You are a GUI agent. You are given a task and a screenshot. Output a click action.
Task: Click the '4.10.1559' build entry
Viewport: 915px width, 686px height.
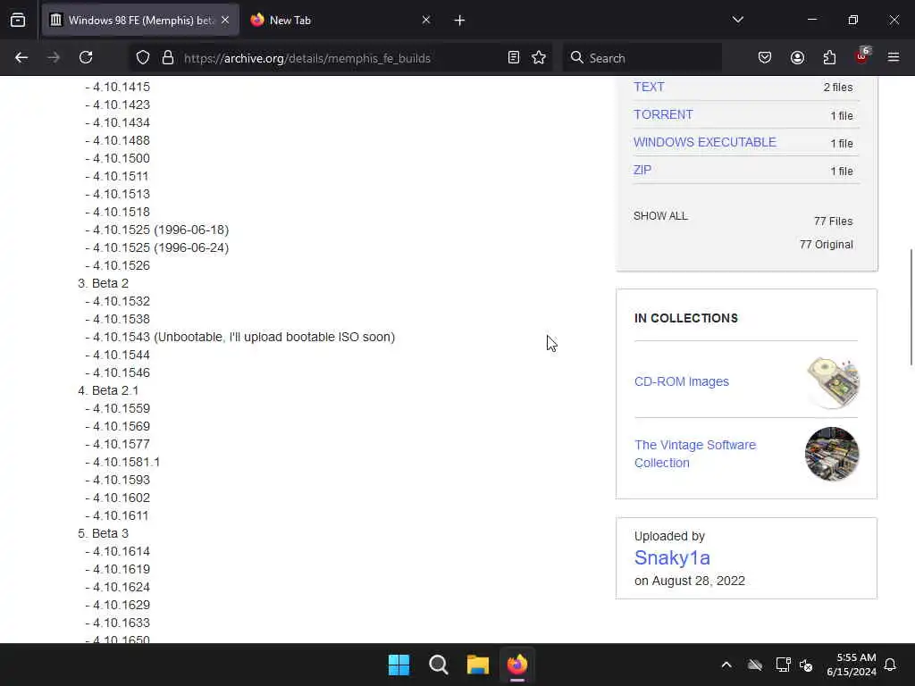[x=122, y=408]
